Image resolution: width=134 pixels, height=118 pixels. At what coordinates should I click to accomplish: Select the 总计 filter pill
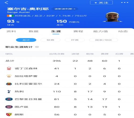(26, 40)
